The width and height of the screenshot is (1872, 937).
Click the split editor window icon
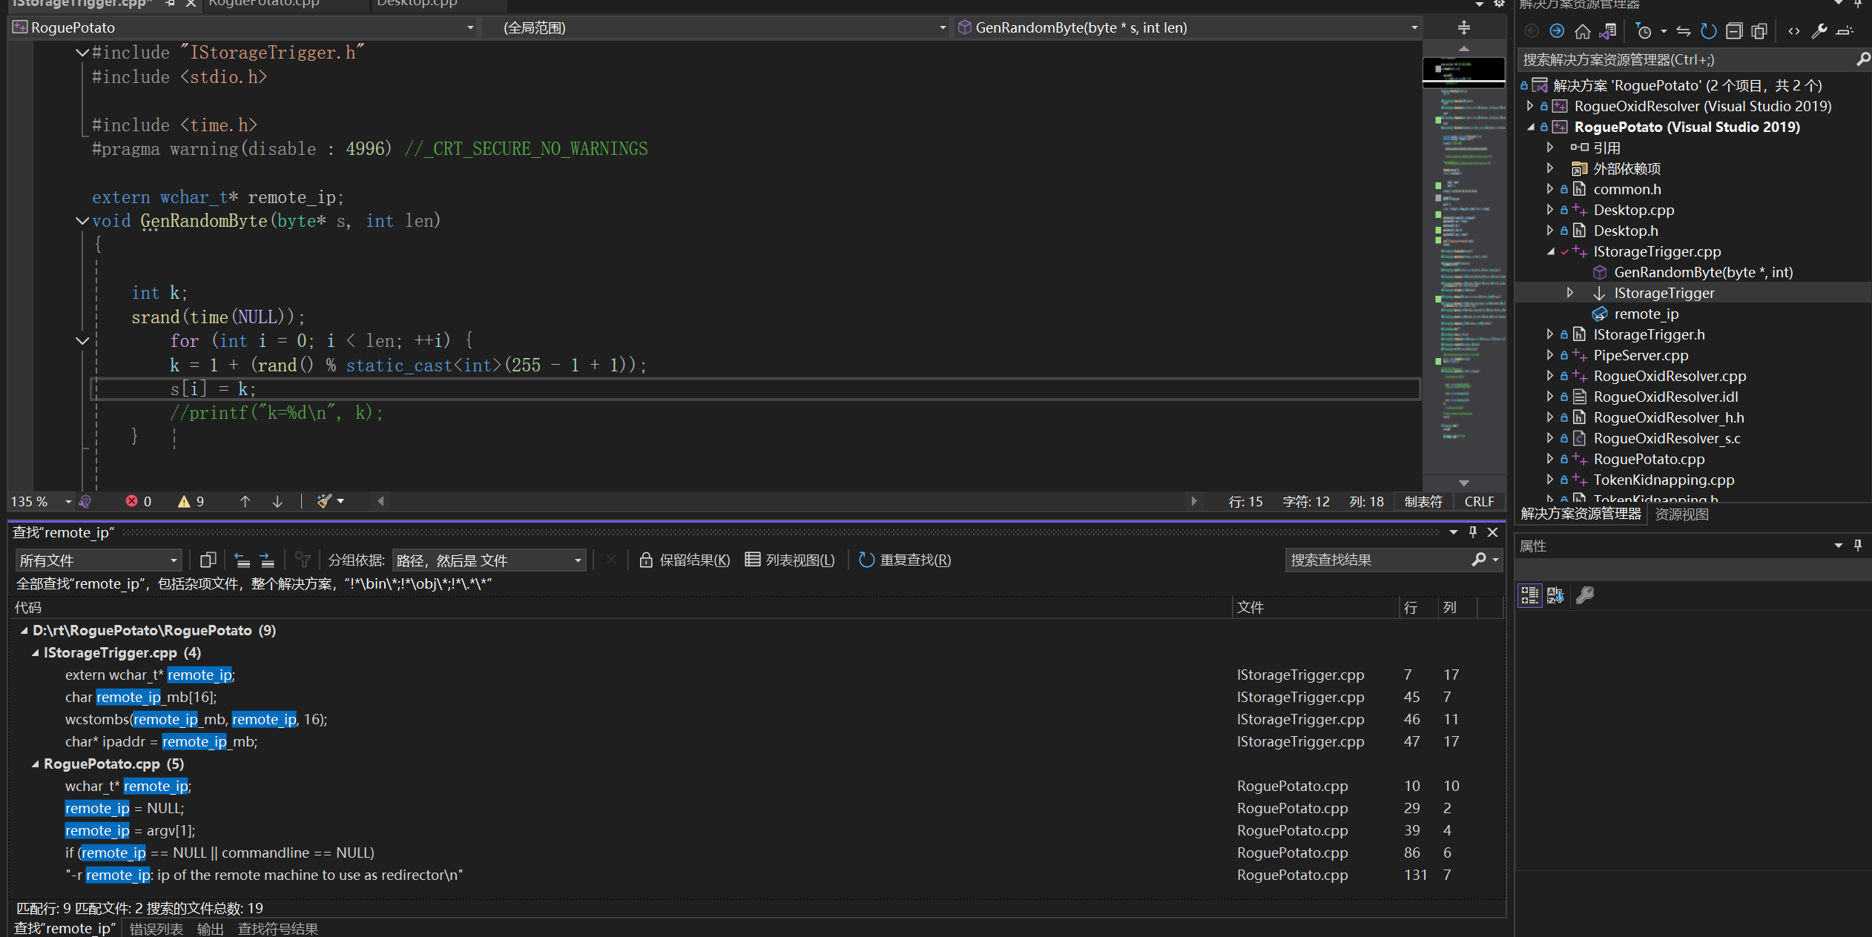coord(1463,27)
